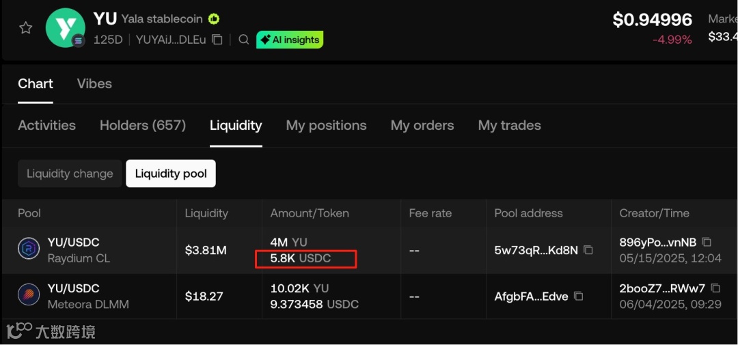Viewport: 738px width, 345px height.
Task: Switch to Holders (657) tab
Action: [x=143, y=125]
